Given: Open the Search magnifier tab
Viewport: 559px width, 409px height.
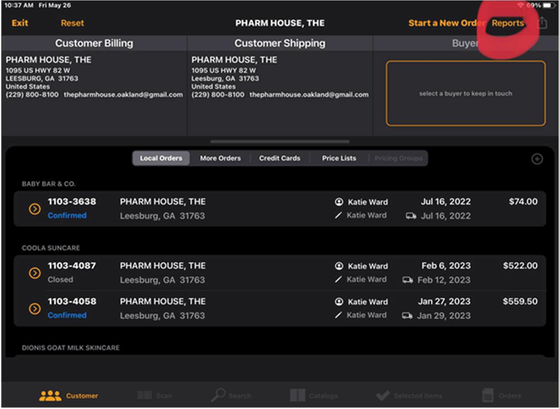Looking at the screenshot, I should (231, 395).
